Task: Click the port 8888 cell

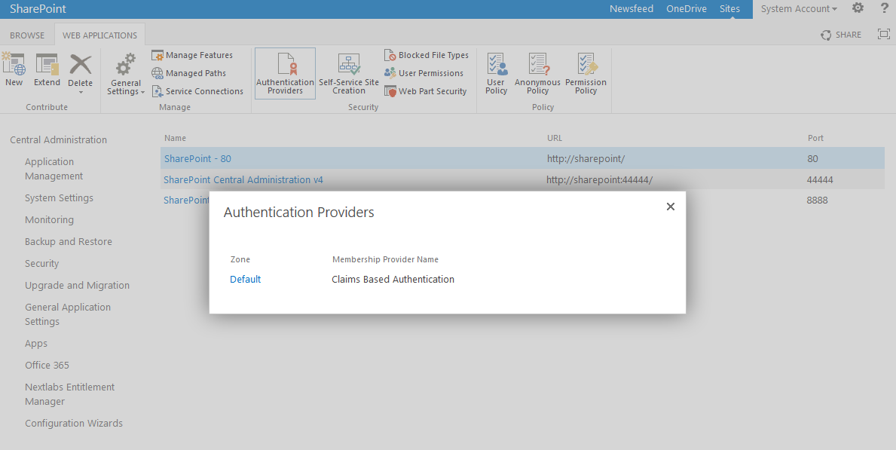Action: (817, 201)
